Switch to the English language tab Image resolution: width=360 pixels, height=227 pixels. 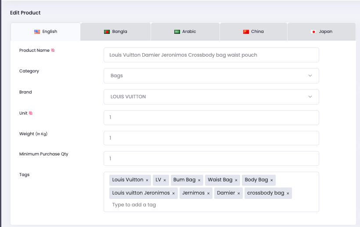click(46, 32)
